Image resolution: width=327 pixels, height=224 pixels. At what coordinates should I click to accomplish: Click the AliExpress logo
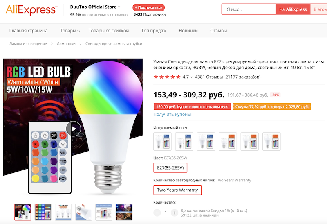click(31, 10)
